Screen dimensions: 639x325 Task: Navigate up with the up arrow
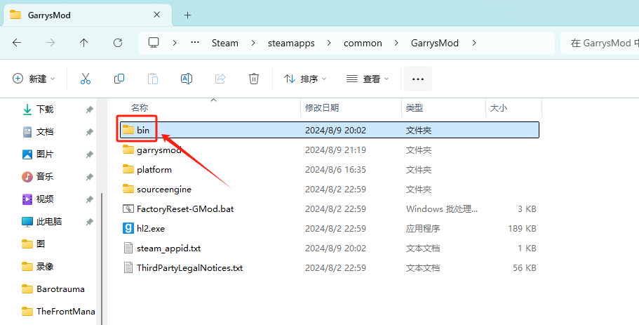pos(84,43)
